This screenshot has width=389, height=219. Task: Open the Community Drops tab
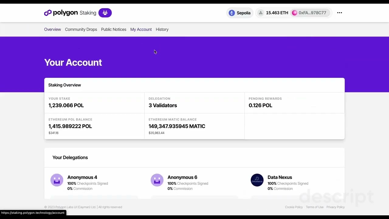click(x=81, y=30)
